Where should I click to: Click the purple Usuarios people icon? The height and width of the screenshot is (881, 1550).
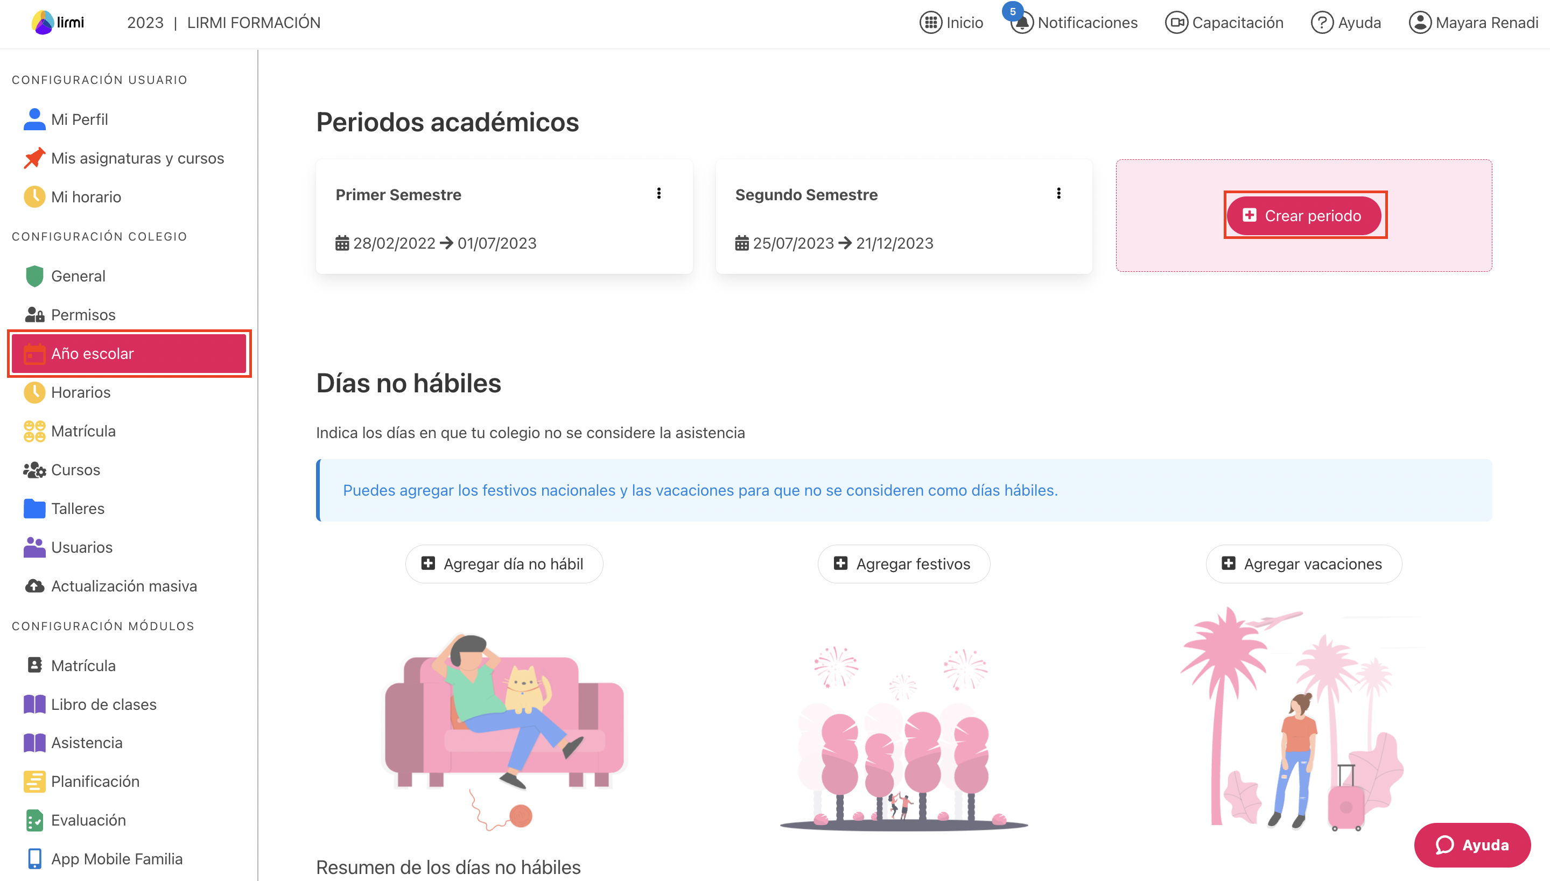coord(34,547)
